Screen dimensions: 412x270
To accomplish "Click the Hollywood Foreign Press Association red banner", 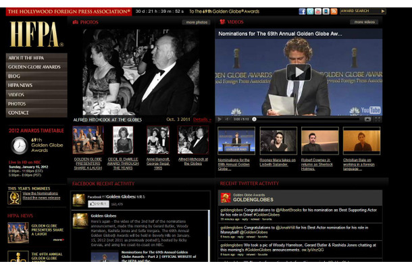I will (69, 11).
